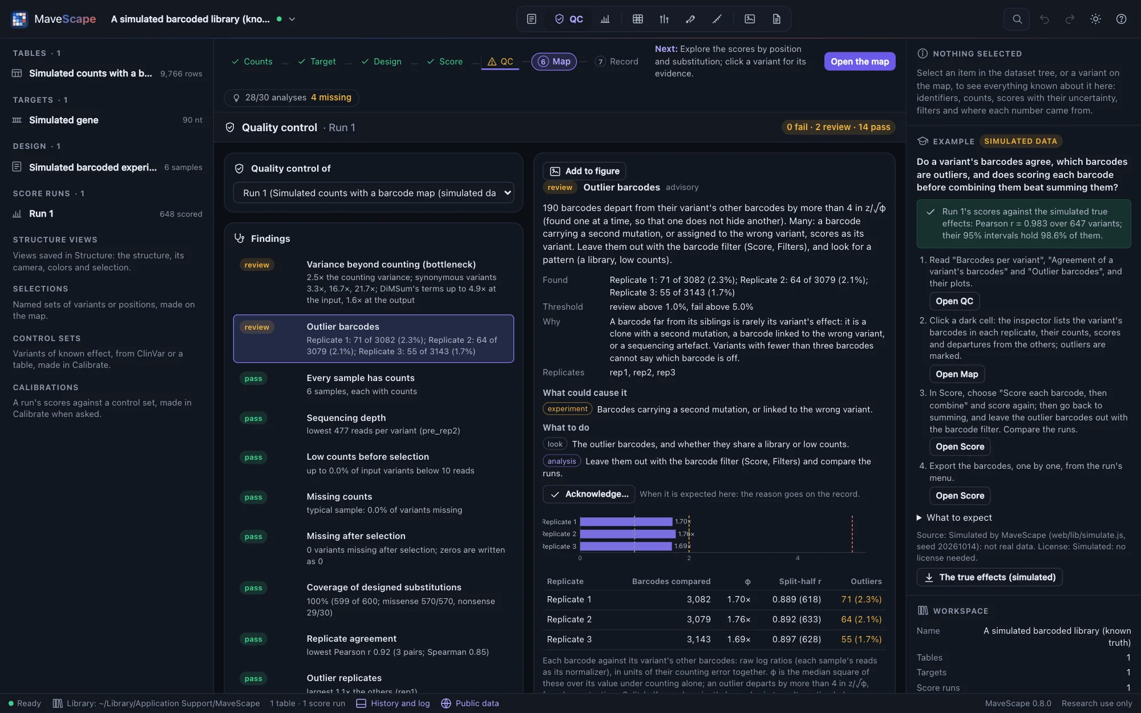The width and height of the screenshot is (1141, 713).
Task: Select Run 1 in score runs list
Action: tap(107, 214)
